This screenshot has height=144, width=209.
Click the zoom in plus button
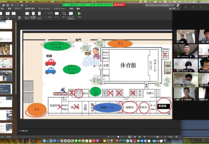[x=165, y=137]
